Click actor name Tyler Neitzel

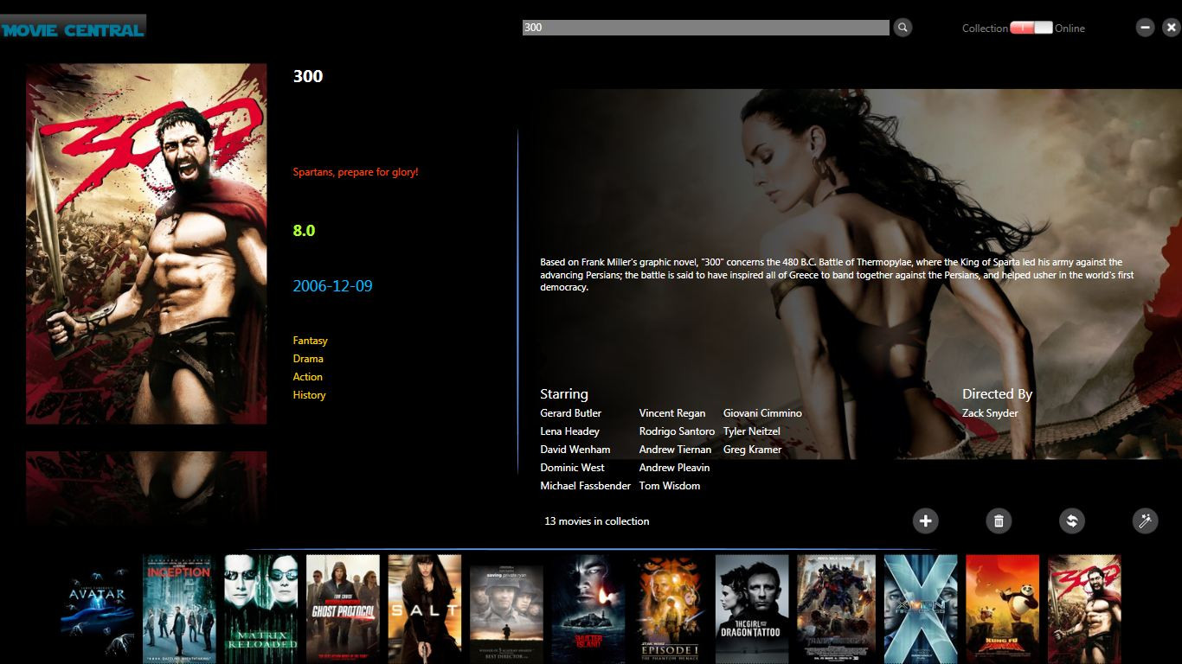(x=752, y=431)
